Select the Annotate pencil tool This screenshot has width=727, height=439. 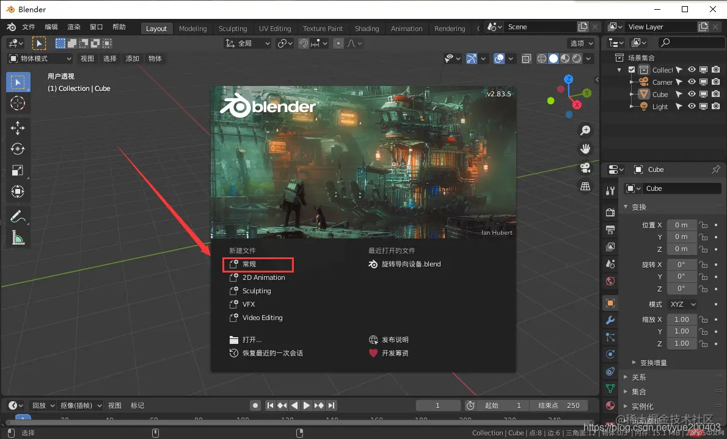18,216
